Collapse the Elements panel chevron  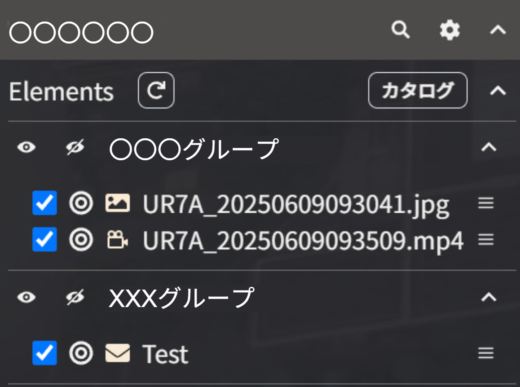click(x=498, y=91)
